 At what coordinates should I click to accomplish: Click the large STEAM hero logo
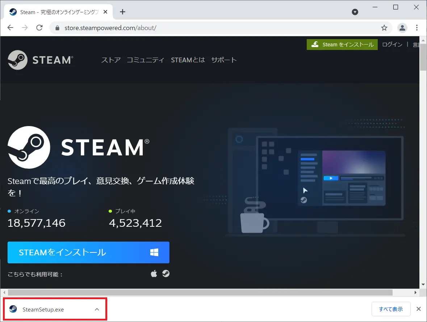tap(79, 147)
